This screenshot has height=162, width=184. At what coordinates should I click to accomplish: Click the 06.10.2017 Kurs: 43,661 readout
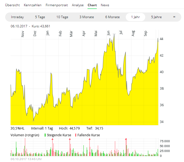click(30, 26)
